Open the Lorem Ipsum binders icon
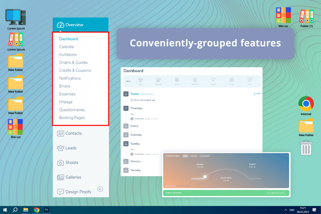321x214 pixels. [x=16, y=42]
